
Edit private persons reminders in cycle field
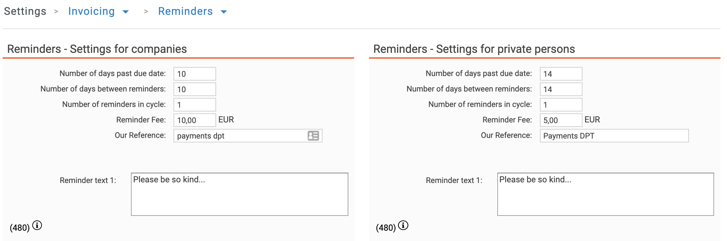click(561, 105)
